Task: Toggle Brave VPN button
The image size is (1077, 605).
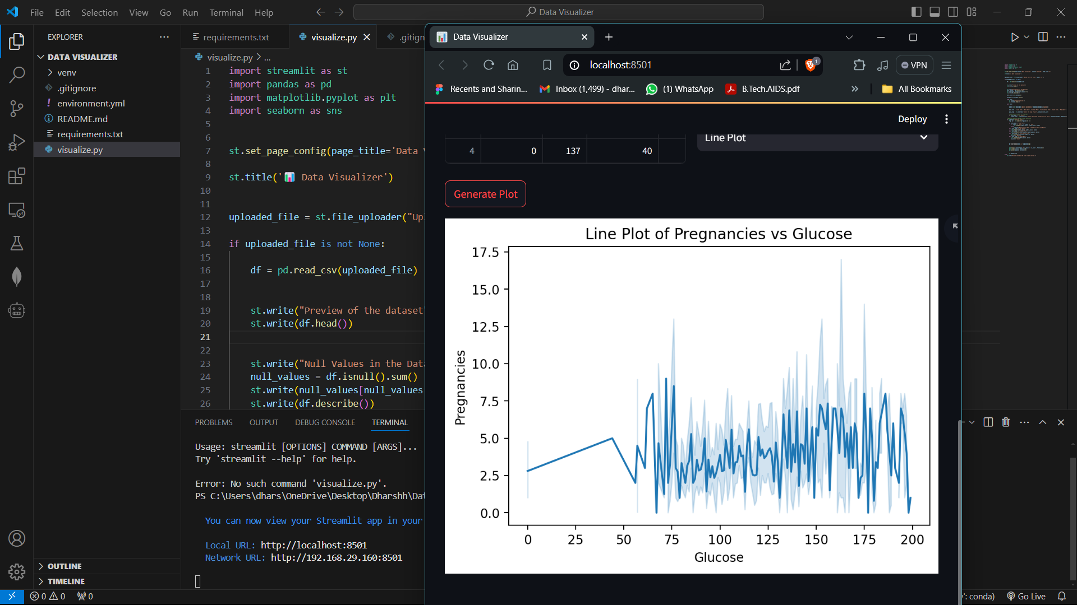Action: 914,65
